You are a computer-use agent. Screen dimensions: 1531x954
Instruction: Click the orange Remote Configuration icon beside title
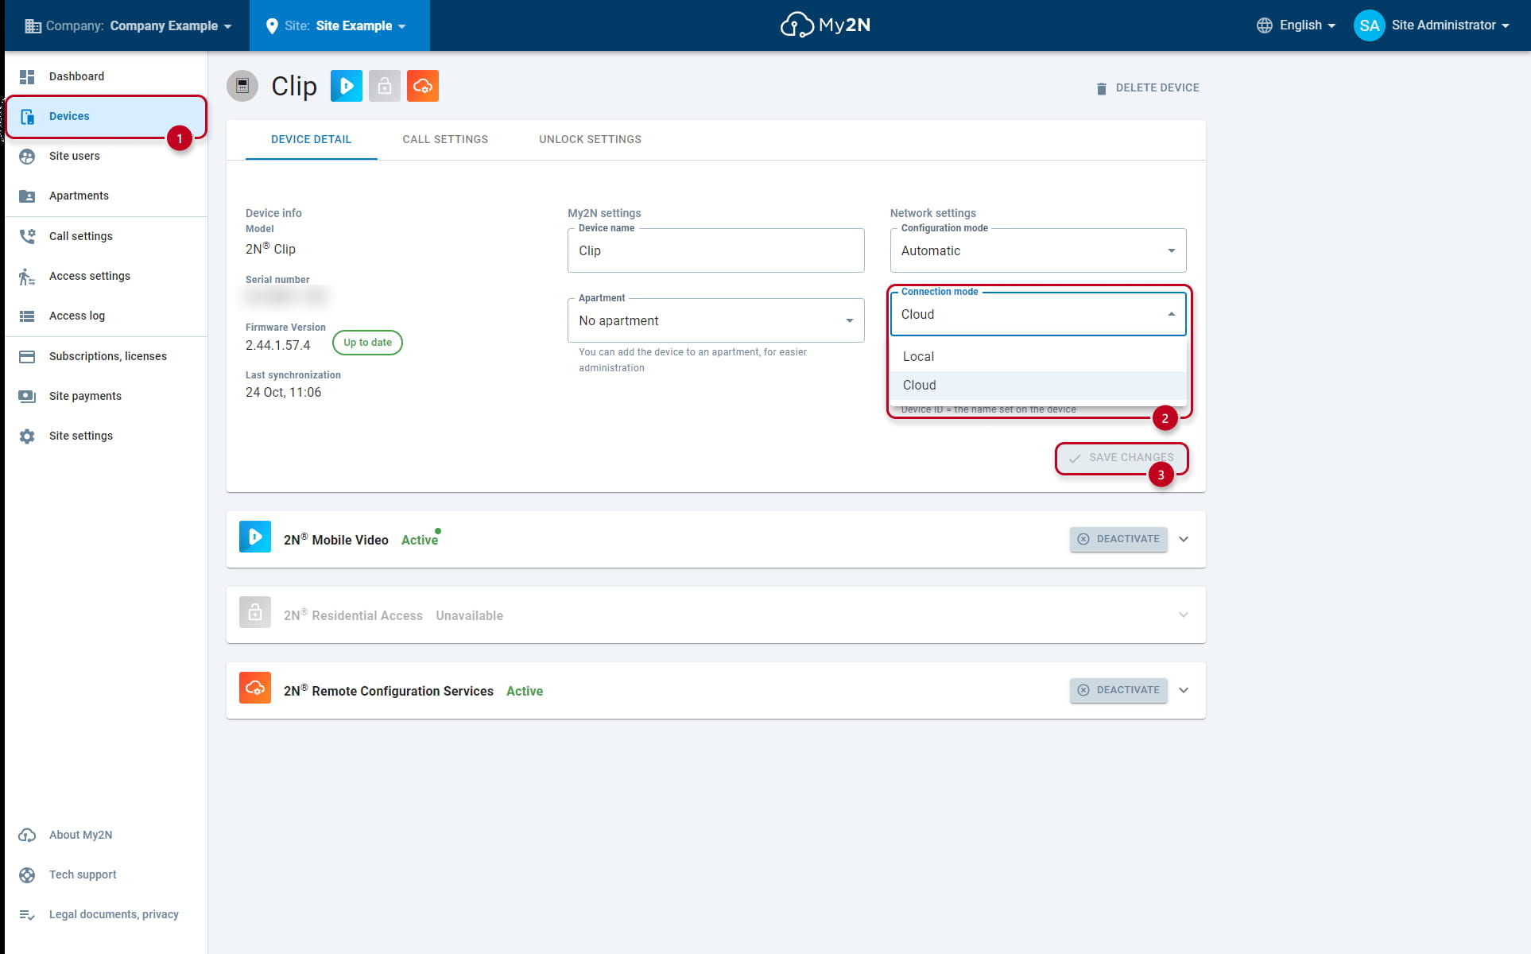[423, 86]
